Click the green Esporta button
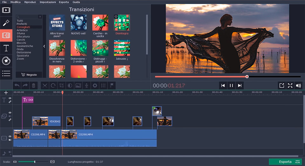305x166 pixels. (285, 162)
